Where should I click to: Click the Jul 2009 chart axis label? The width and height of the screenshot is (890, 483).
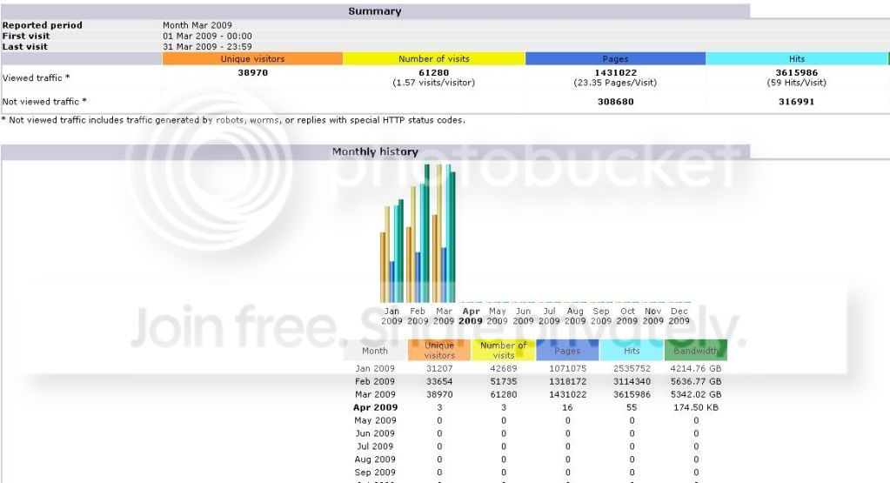549,316
